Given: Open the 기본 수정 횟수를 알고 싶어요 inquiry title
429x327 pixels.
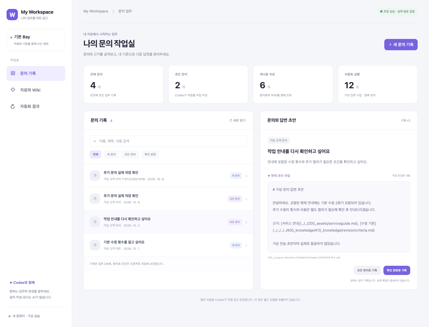Looking at the screenshot, I should 124,242.
